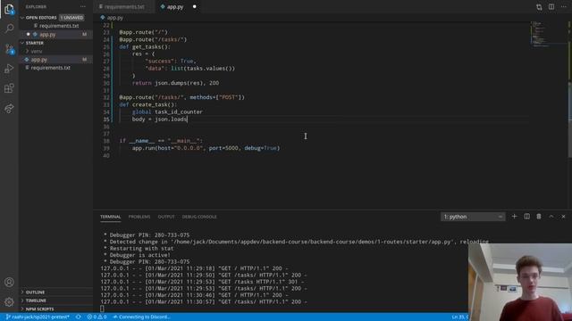This screenshot has height=321, width=572.
Task: Click the 'global task_id_counter' line
Action: pyautogui.click(x=167, y=112)
